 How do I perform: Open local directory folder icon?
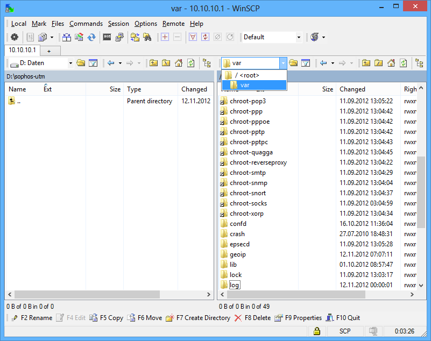81,63
